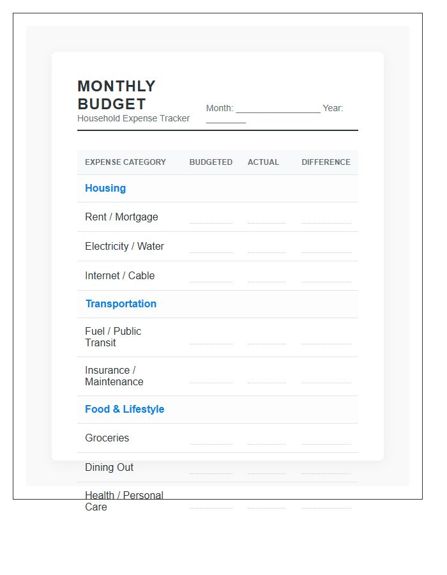447x575 pixels.
Task: Click the DIFFERENCE column header
Action: (326, 162)
